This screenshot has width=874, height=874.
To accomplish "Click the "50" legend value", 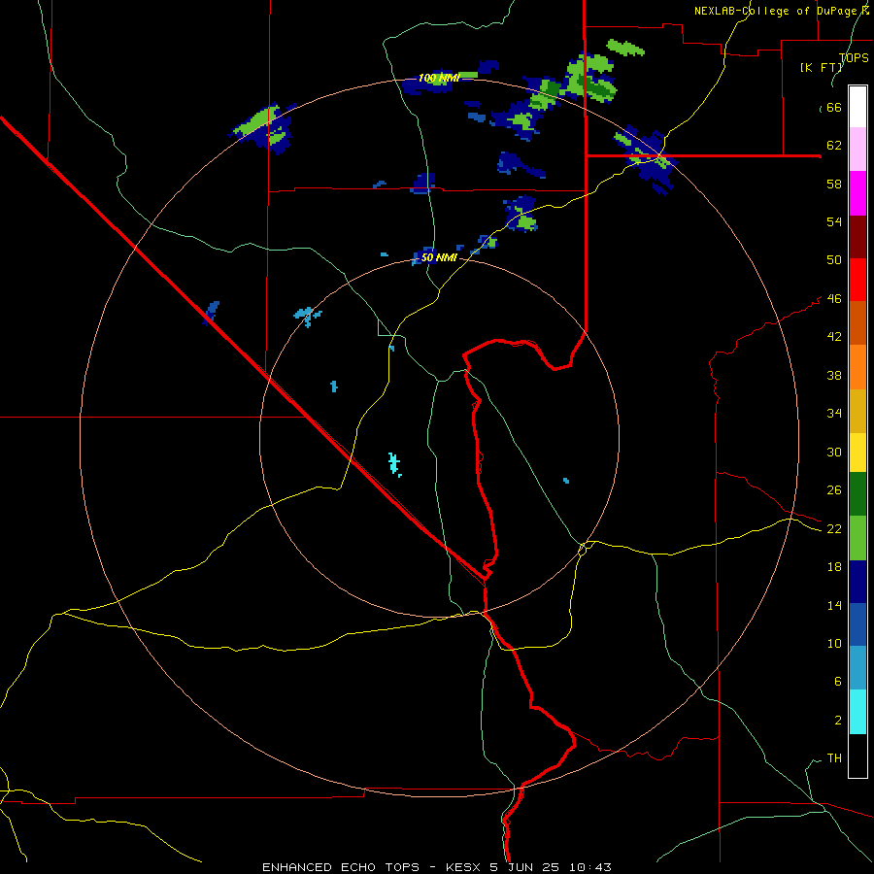I will click(834, 260).
